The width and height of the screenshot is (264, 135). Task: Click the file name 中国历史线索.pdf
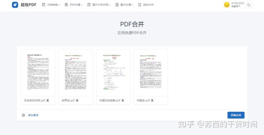110,101
